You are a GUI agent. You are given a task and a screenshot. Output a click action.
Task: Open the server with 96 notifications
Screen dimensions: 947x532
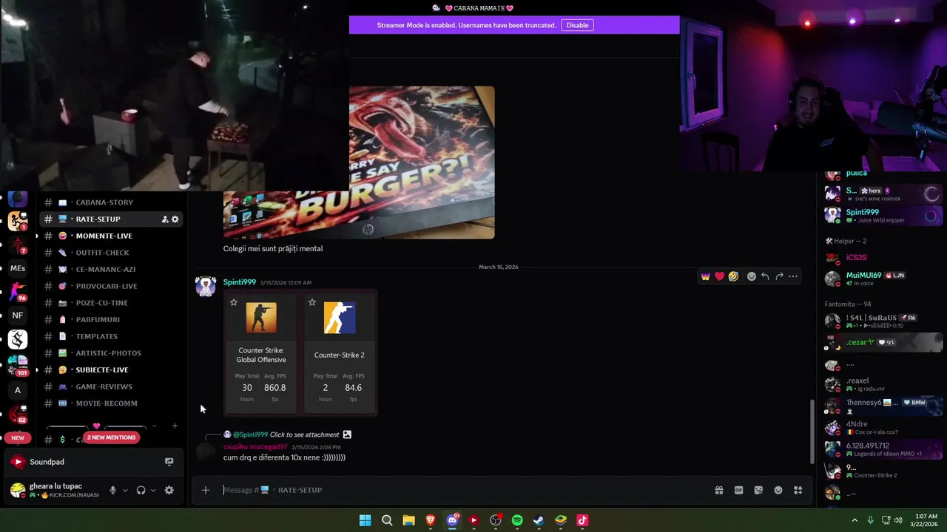pos(18,292)
